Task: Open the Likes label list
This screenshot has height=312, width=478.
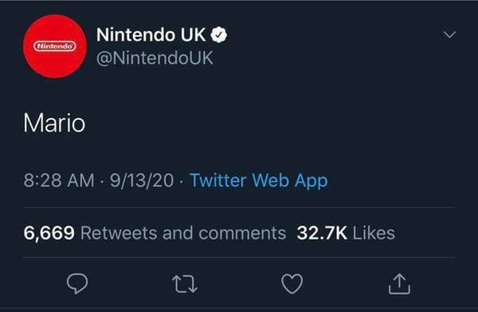Action: coord(374,233)
